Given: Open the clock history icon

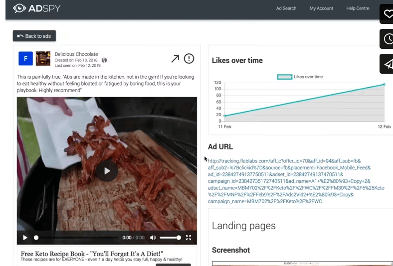Looking at the screenshot, I should 388,39.
